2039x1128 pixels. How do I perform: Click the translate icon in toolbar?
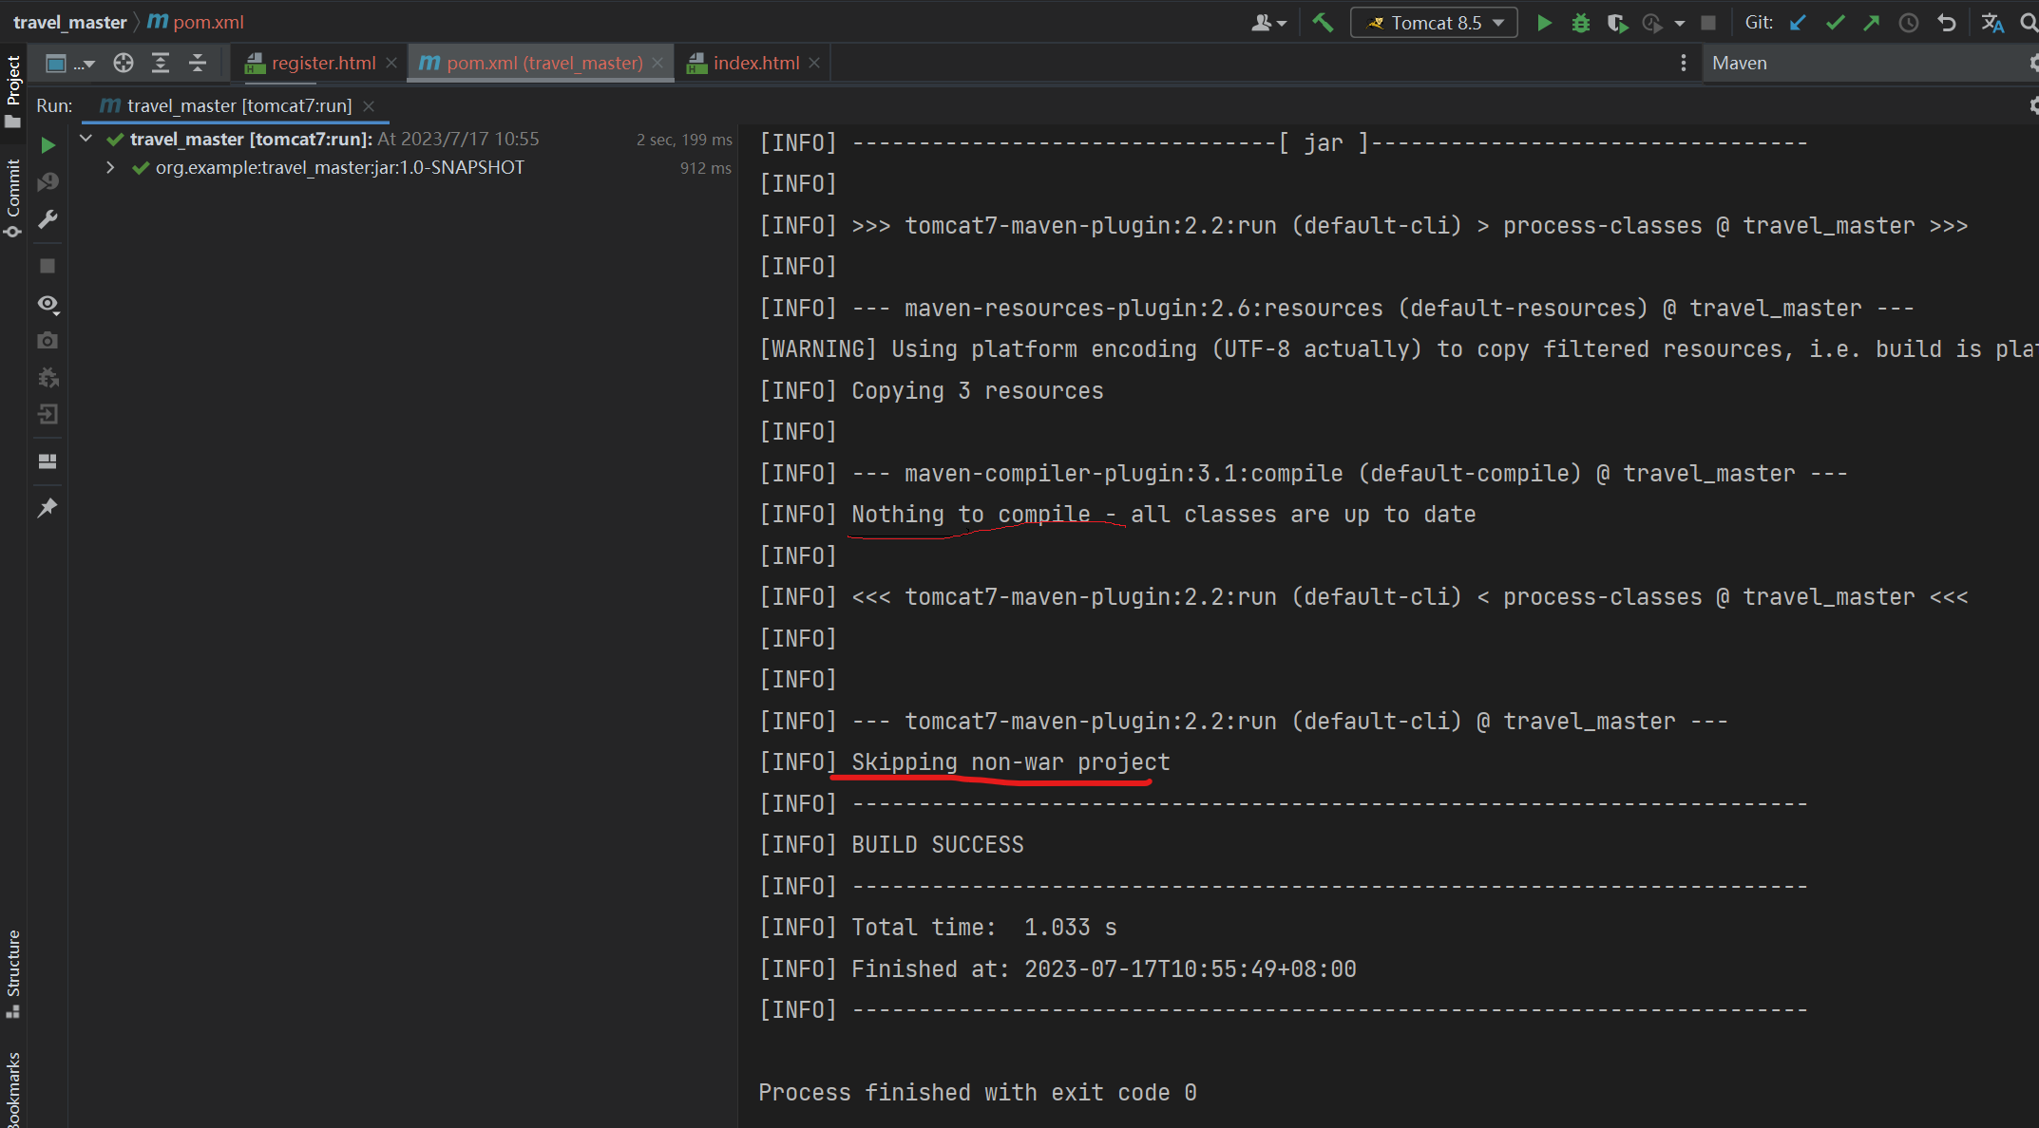(x=1992, y=23)
